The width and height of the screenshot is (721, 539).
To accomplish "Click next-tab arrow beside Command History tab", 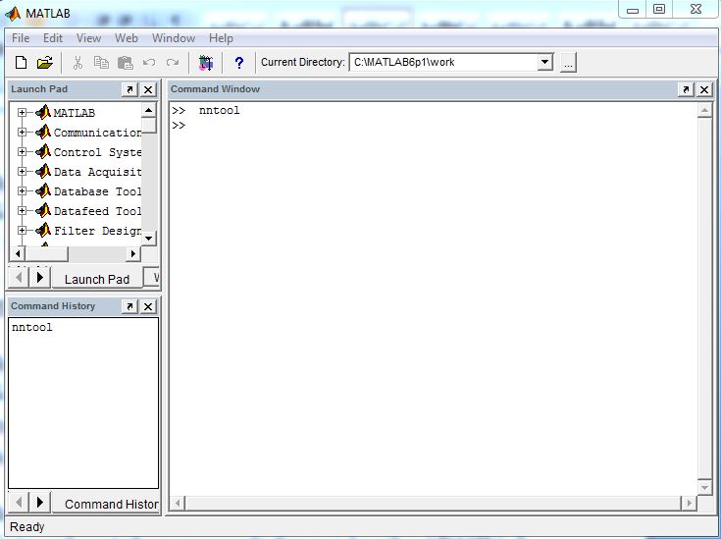I will tap(40, 502).
